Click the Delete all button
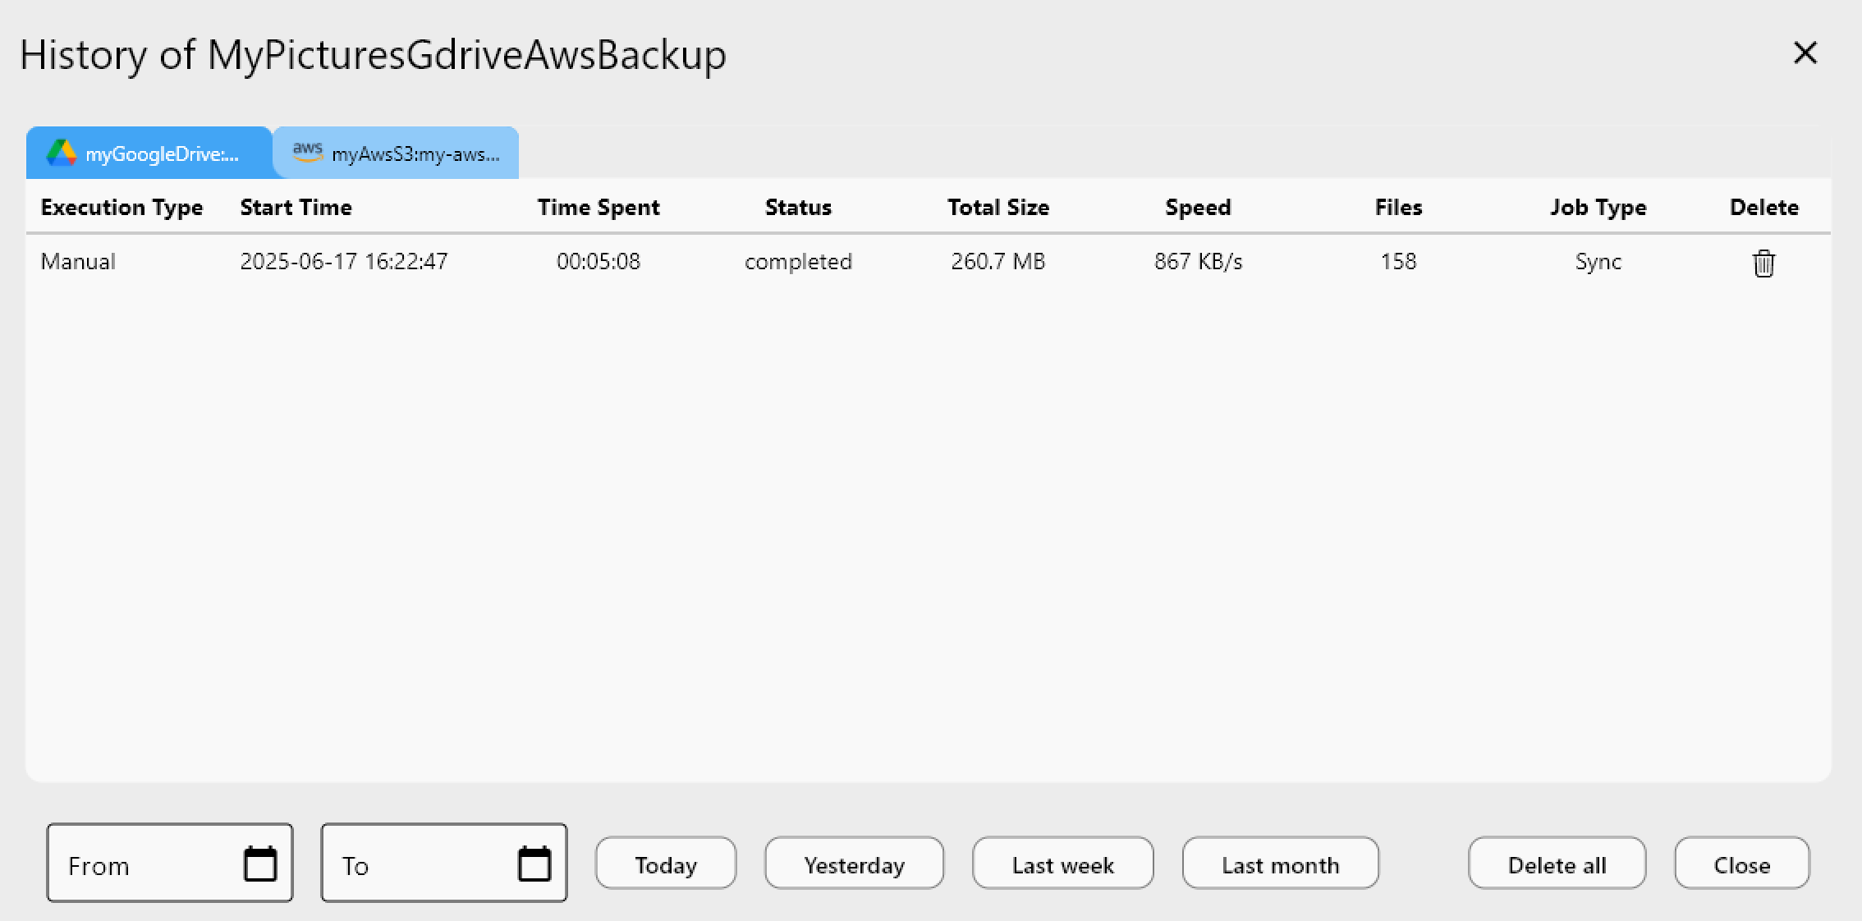 (1556, 864)
